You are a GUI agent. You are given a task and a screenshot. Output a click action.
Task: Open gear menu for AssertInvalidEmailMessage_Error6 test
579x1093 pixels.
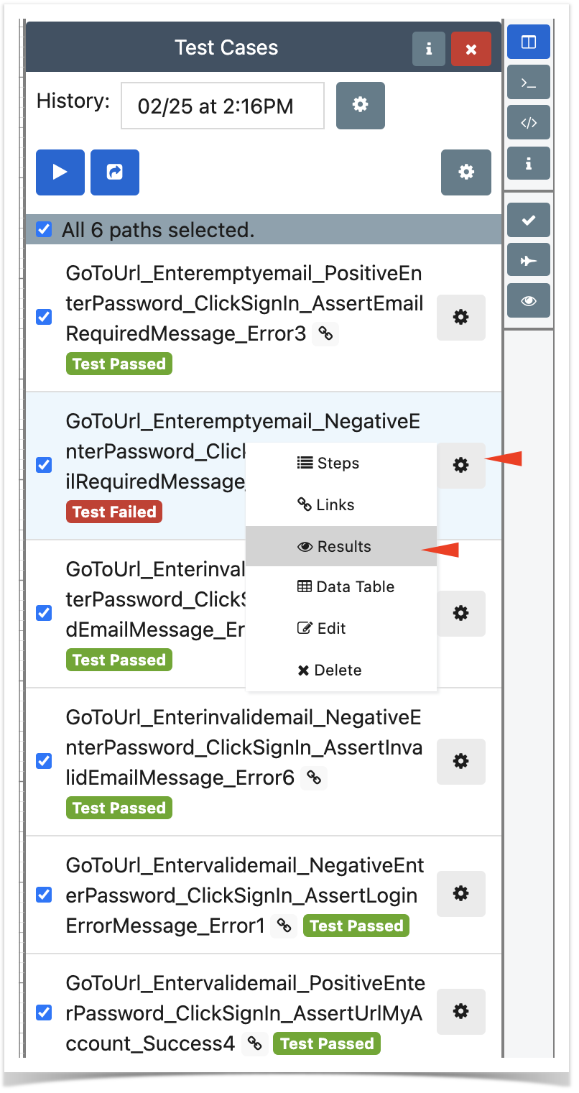[x=461, y=761]
